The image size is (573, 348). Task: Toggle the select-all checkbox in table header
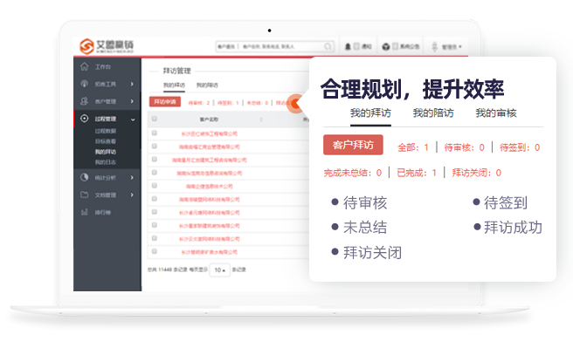click(155, 119)
